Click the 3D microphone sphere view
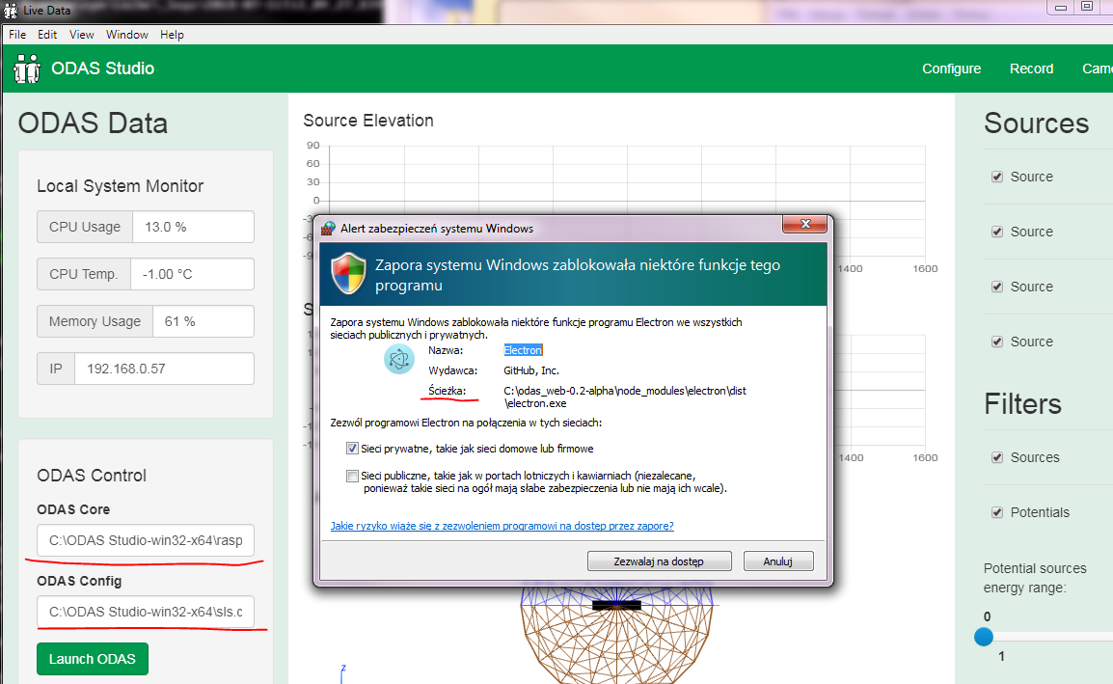 616,634
